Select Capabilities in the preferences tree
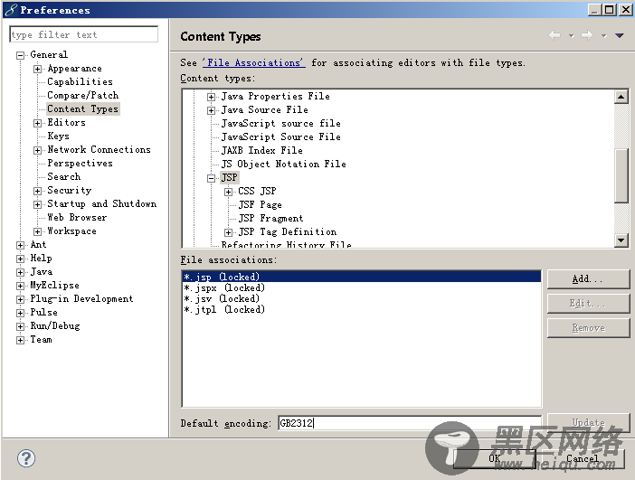Image resolution: width=635 pixels, height=480 pixels. (x=80, y=81)
